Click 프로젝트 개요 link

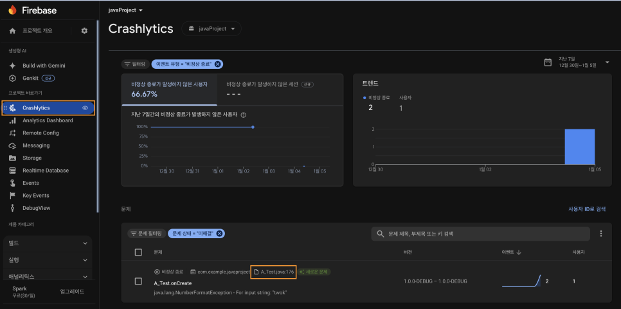click(x=37, y=30)
